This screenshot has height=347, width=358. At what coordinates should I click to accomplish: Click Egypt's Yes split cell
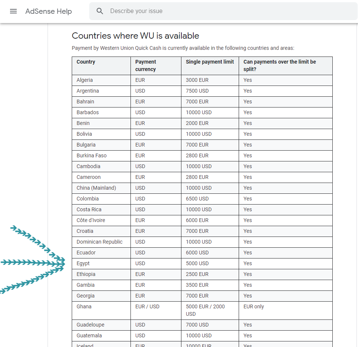pos(286,263)
